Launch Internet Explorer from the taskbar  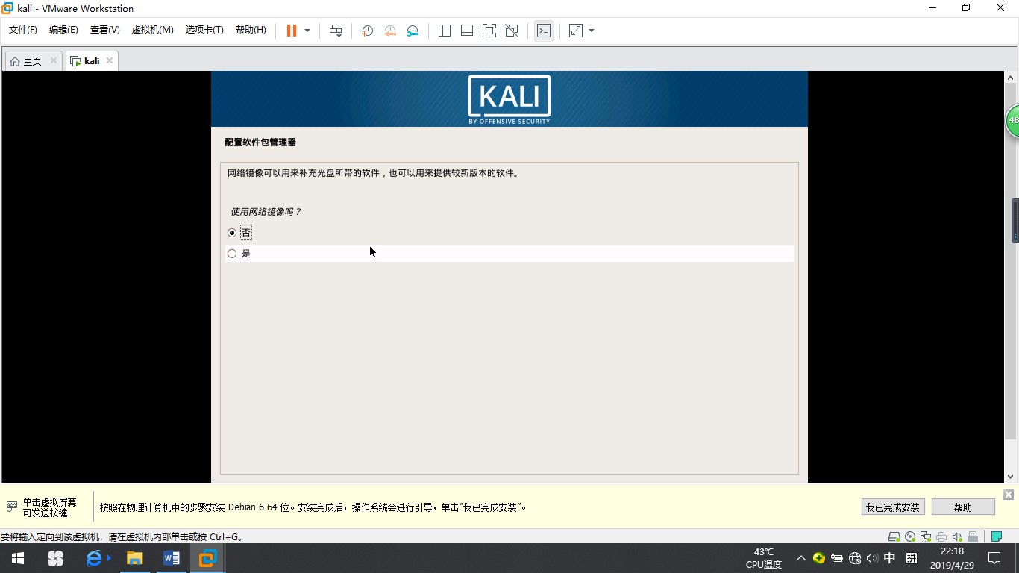pos(95,558)
